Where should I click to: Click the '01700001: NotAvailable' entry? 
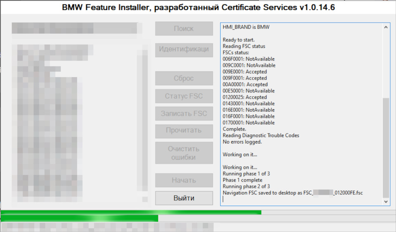click(x=248, y=122)
